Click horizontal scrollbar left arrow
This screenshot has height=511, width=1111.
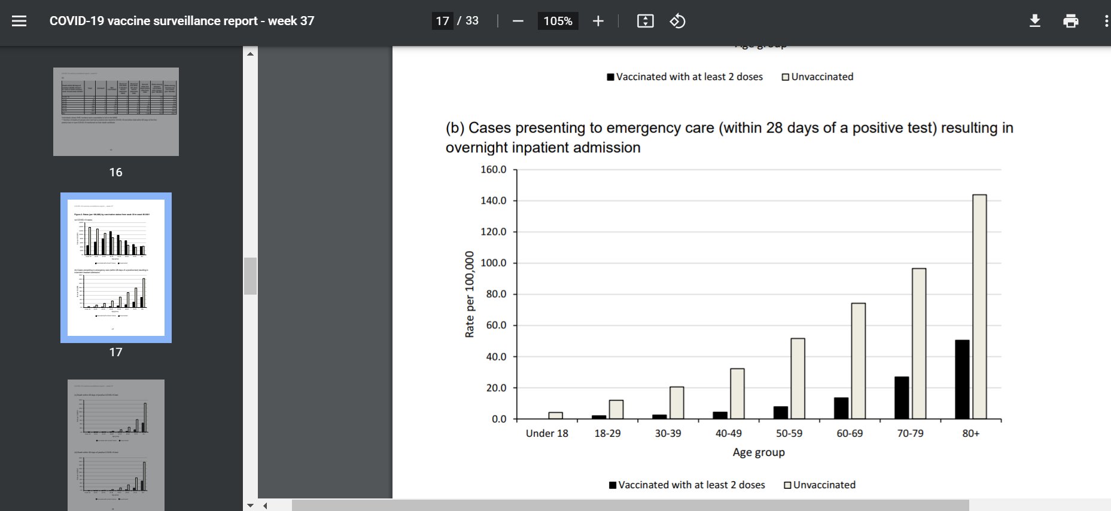point(265,506)
